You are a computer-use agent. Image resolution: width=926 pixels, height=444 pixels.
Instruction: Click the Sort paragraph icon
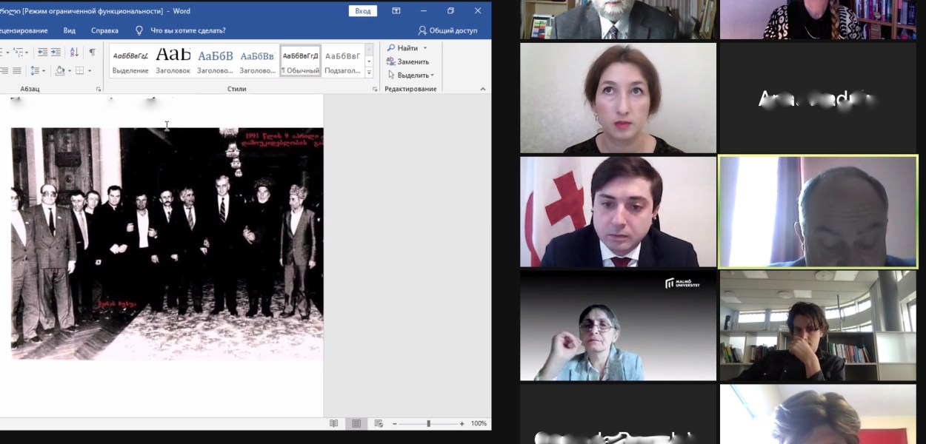(74, 53)
